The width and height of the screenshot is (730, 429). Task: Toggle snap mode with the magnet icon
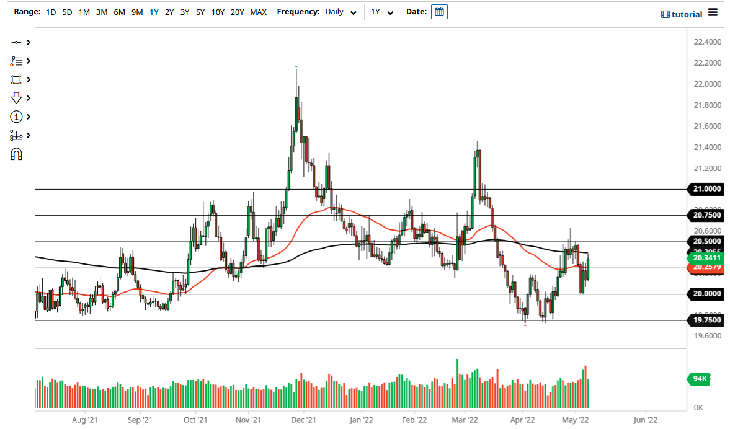[17, 154]
